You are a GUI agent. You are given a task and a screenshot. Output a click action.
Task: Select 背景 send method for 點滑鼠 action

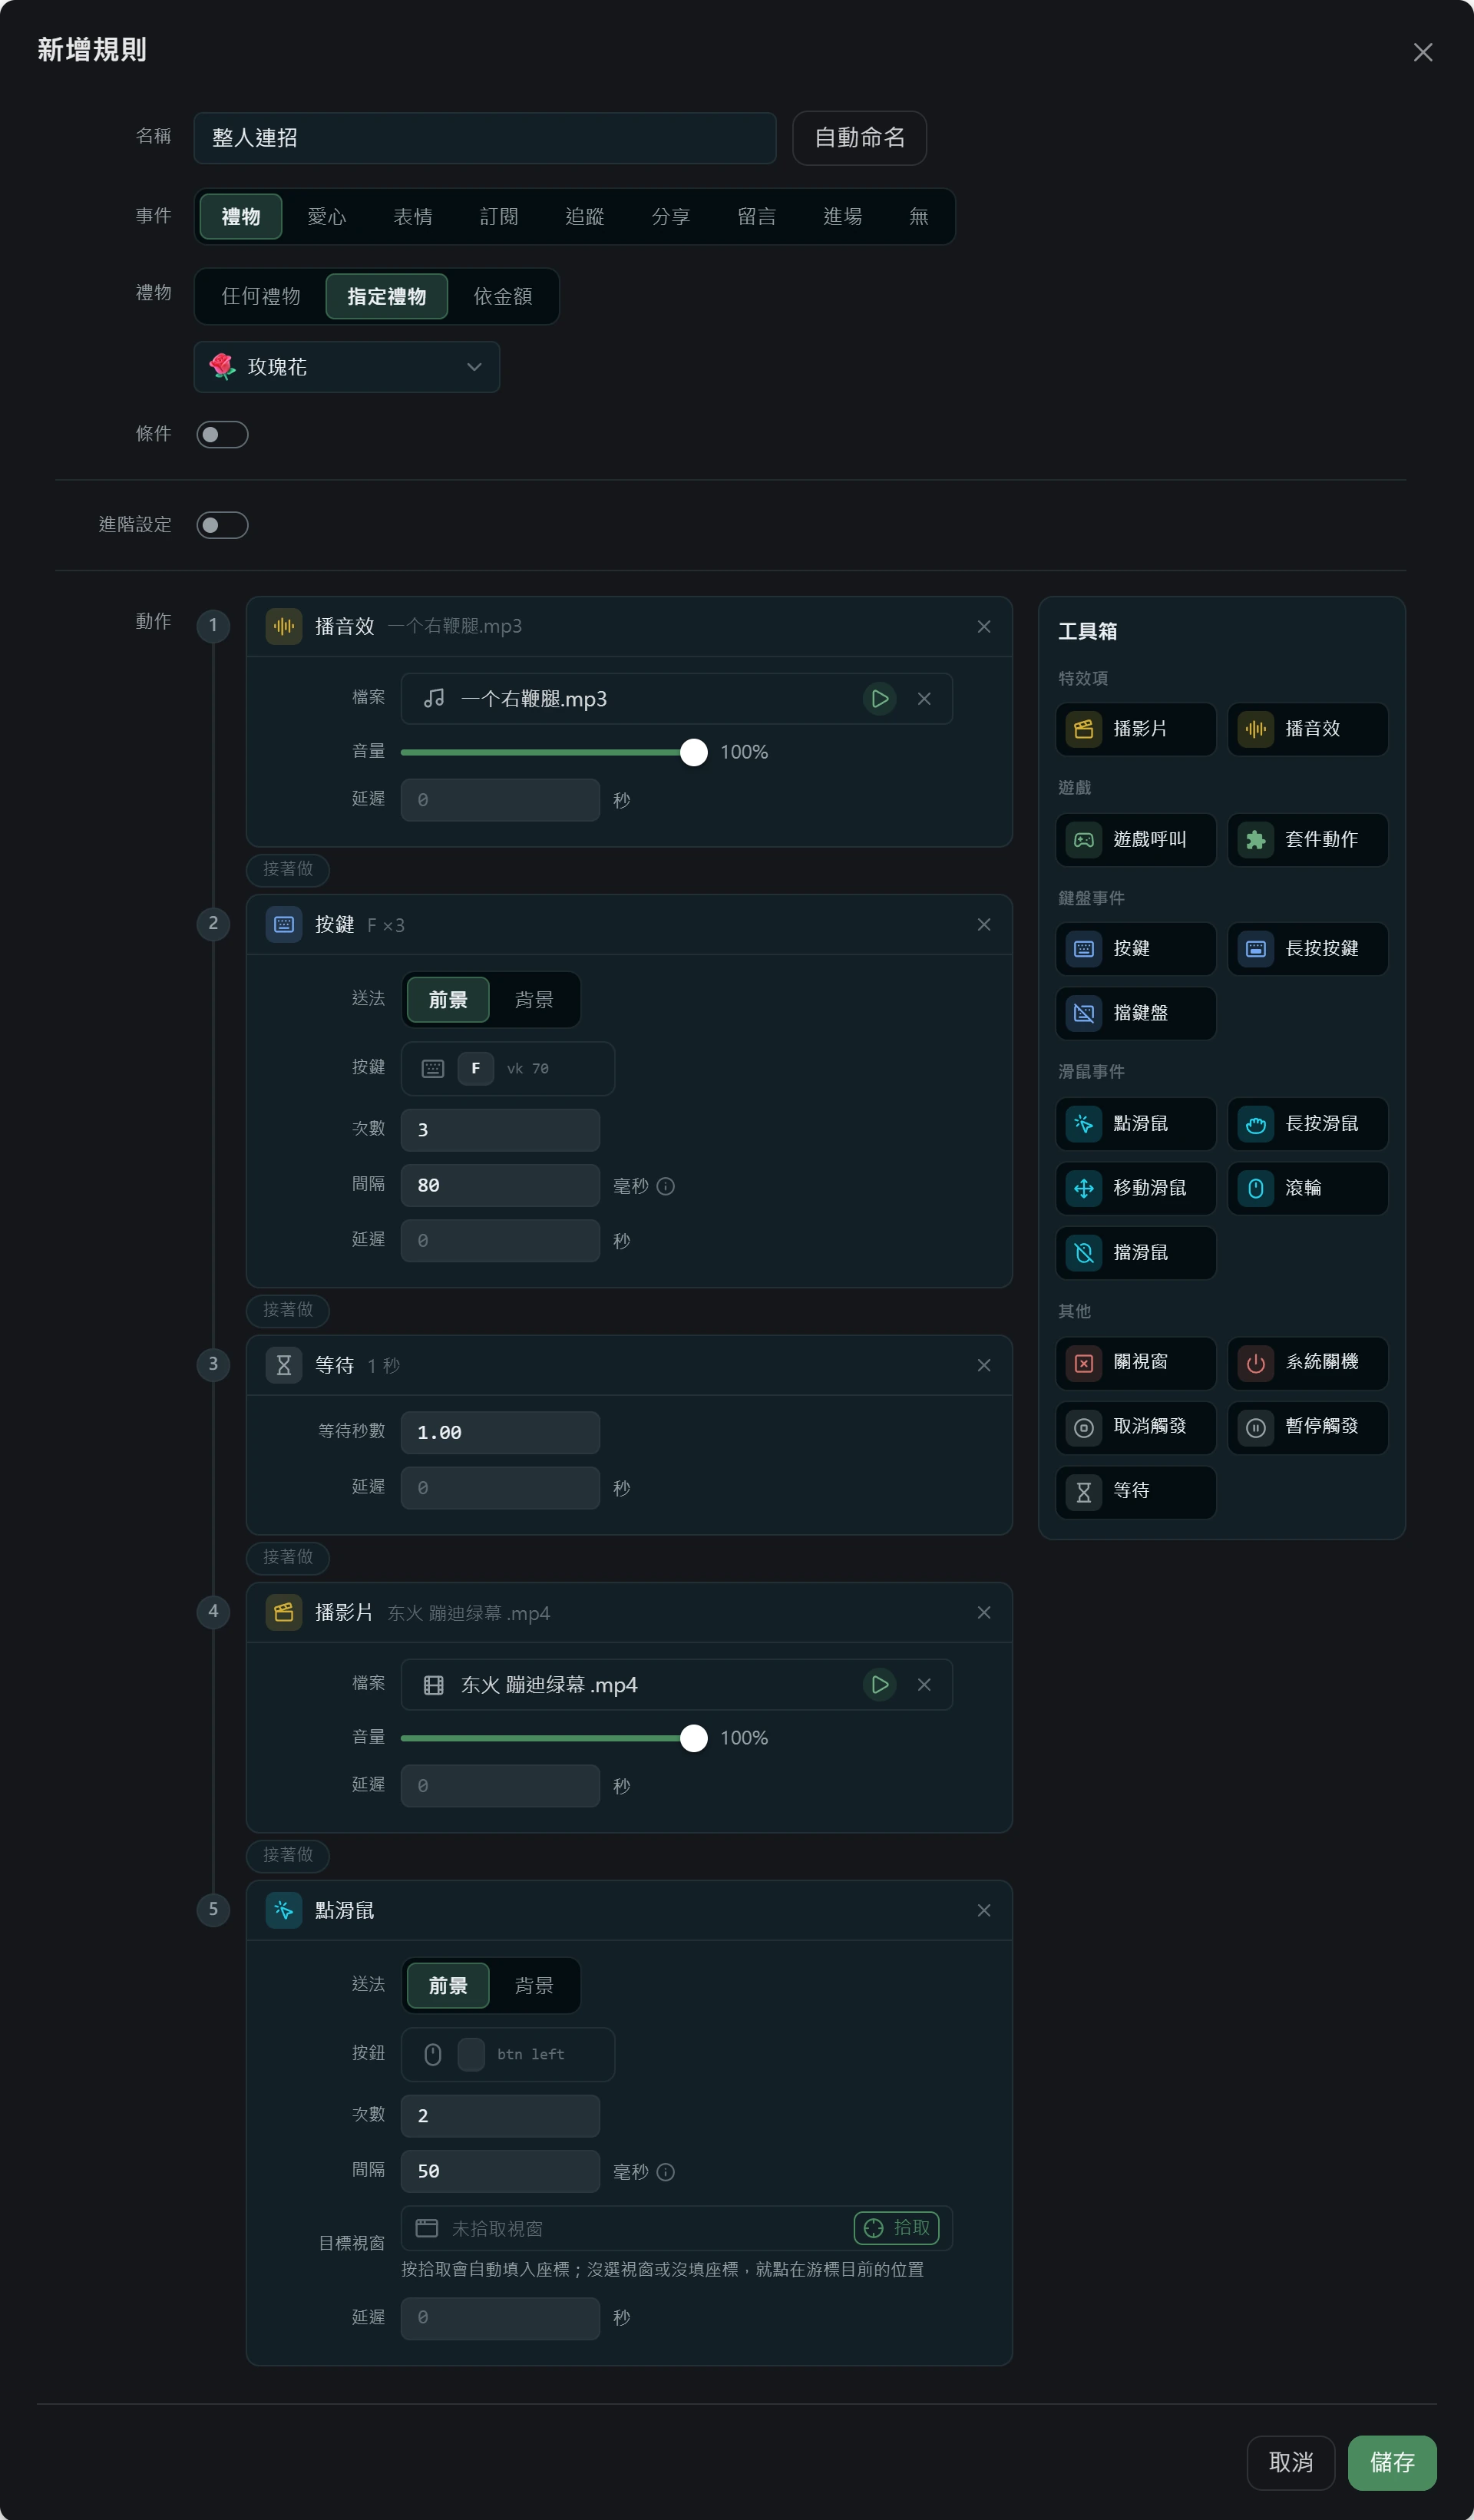coord(534,1986)
